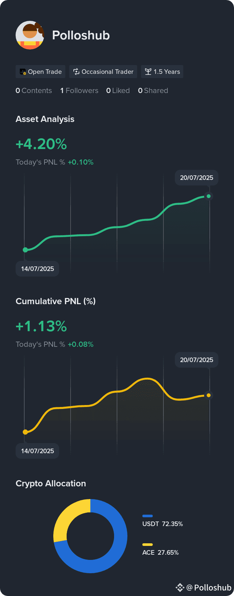Click the blue USDT legend swatch
Image resolution: width=234 pixels, height=596 pixels.
[148, 516]
